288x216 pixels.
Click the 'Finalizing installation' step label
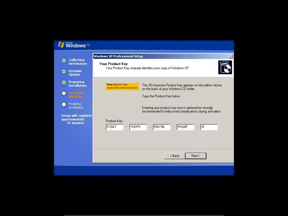(x=76, y=106)
